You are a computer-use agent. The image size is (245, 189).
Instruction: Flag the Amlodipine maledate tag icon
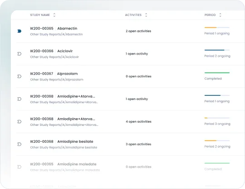pyautogui.click(x=20, y=167)
